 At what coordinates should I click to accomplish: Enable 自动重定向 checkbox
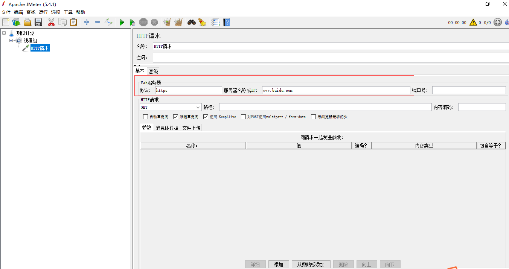(146, 117)
